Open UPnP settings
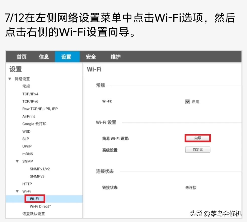247x222 pixels. click(27, 146)
